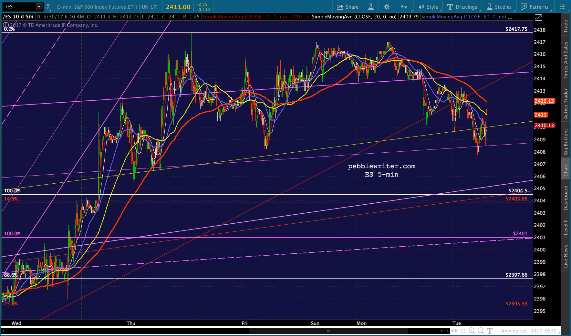Open chart settings gear icon
571x336 pixels.
(387, 7)
